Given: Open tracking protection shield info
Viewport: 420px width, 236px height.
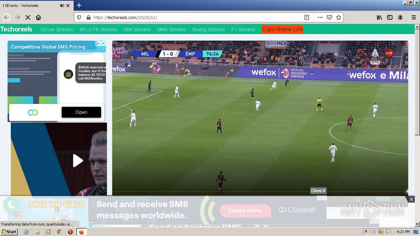Looking at the screenshot, I should click(x=79, y=17).
